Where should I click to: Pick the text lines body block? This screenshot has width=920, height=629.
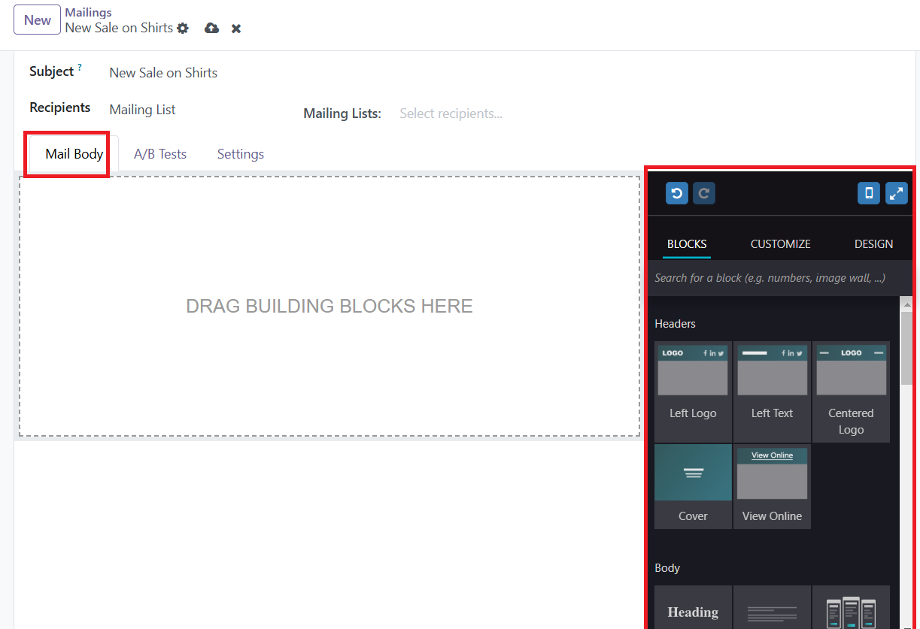coord(772,607)
